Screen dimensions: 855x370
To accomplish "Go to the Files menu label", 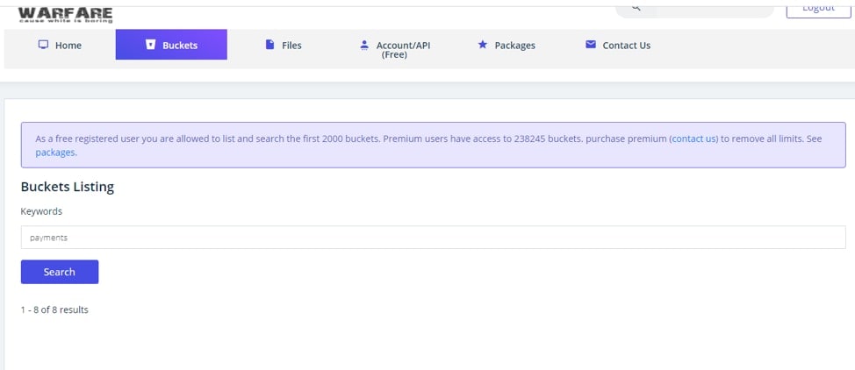I will click(x=291, y=46).
